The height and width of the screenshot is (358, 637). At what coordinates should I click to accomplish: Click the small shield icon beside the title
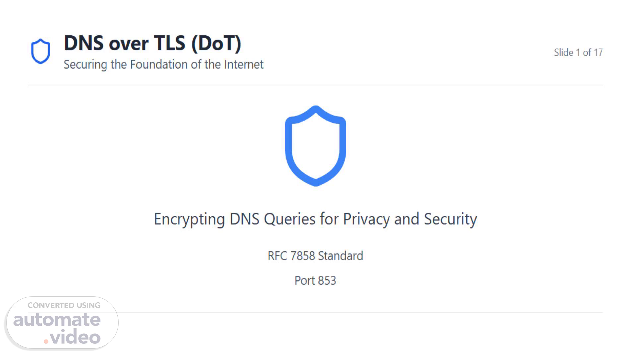[x=40, y=51]
